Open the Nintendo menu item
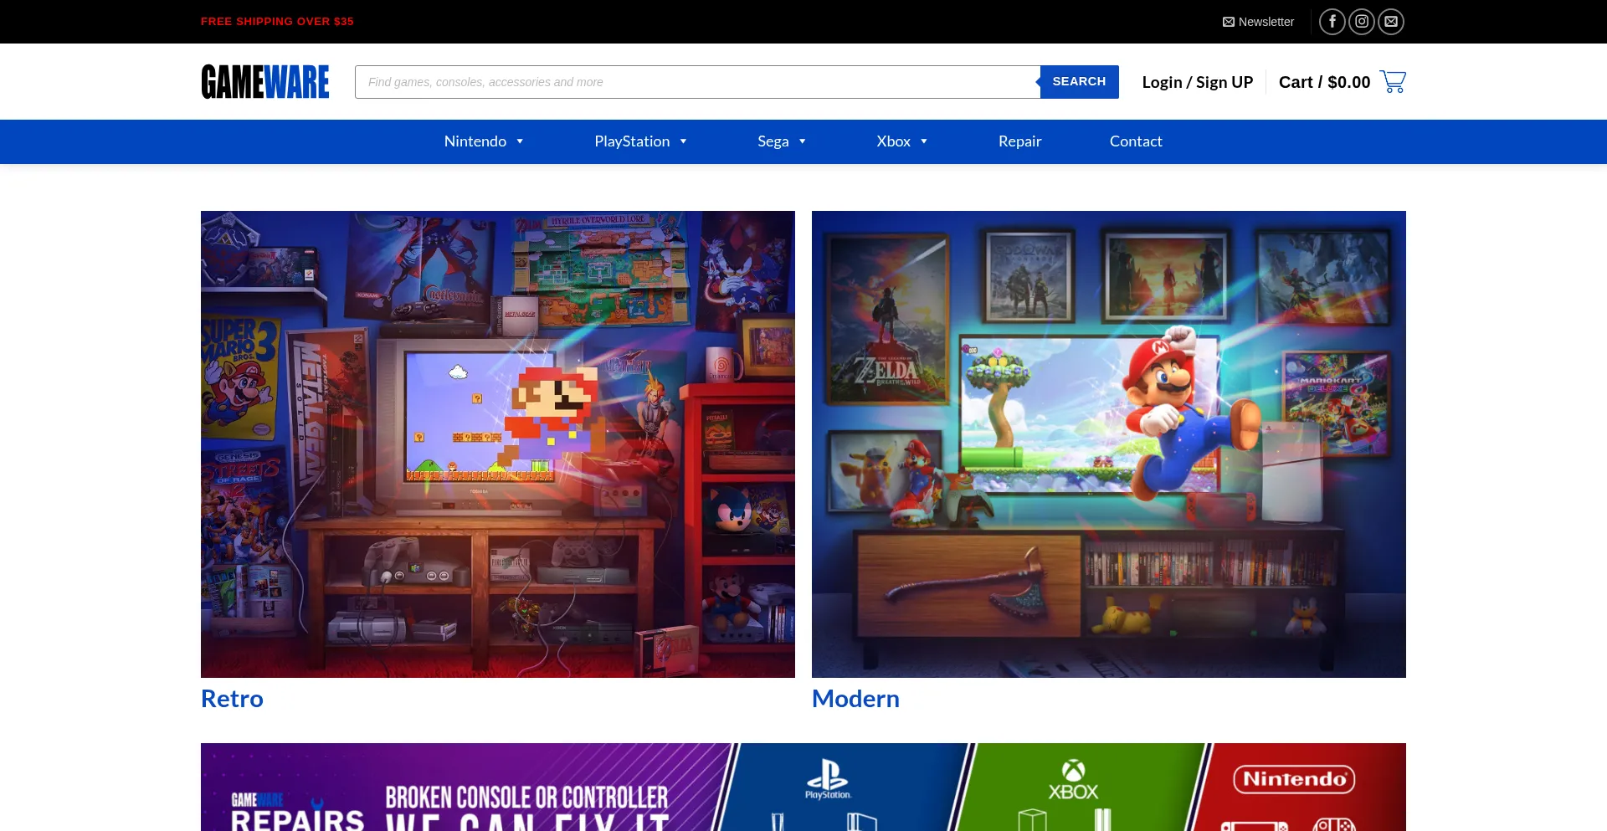 (475, 141)
